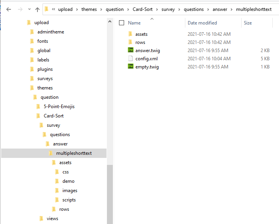This screenshot has width=279, height=224.
Task: Click the Dreamweaver icon for answer.twig
Action: [131, 50]
